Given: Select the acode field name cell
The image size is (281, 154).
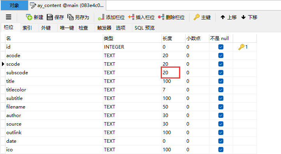Looking at the screenshot, I should (x=54, y=56).
